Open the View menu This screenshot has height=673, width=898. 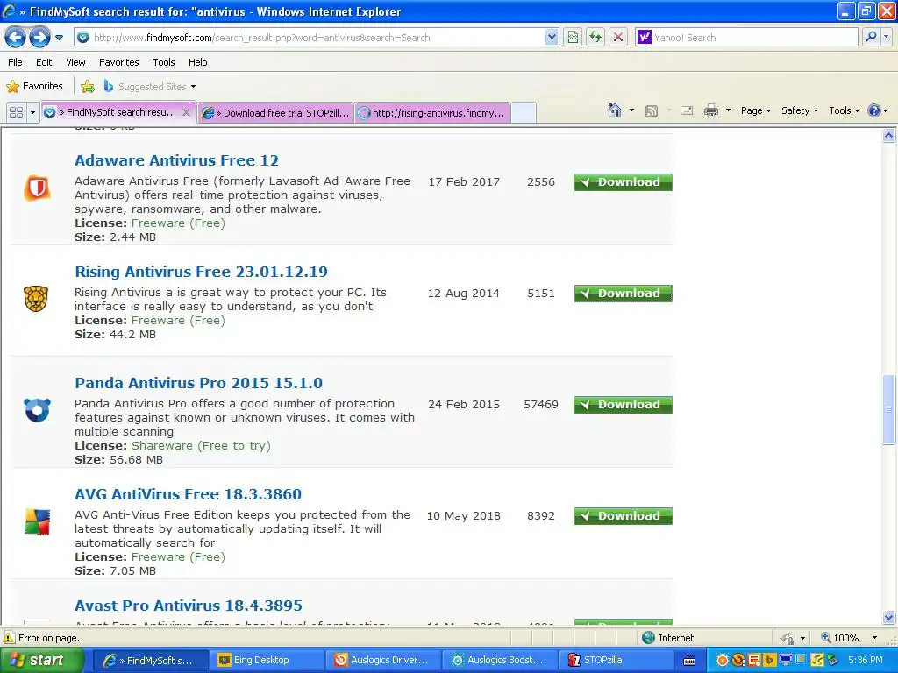(x=75, y=62)
